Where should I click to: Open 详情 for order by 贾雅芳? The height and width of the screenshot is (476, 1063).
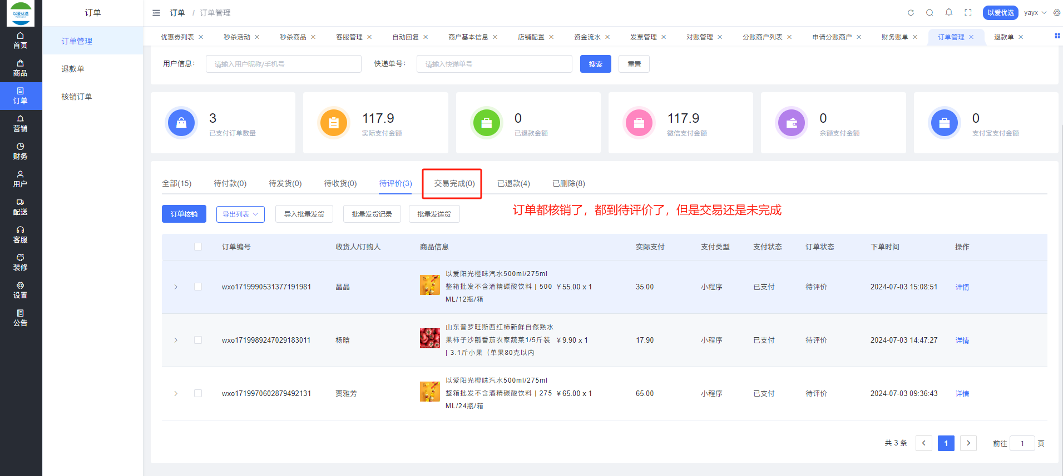[962, 394]
